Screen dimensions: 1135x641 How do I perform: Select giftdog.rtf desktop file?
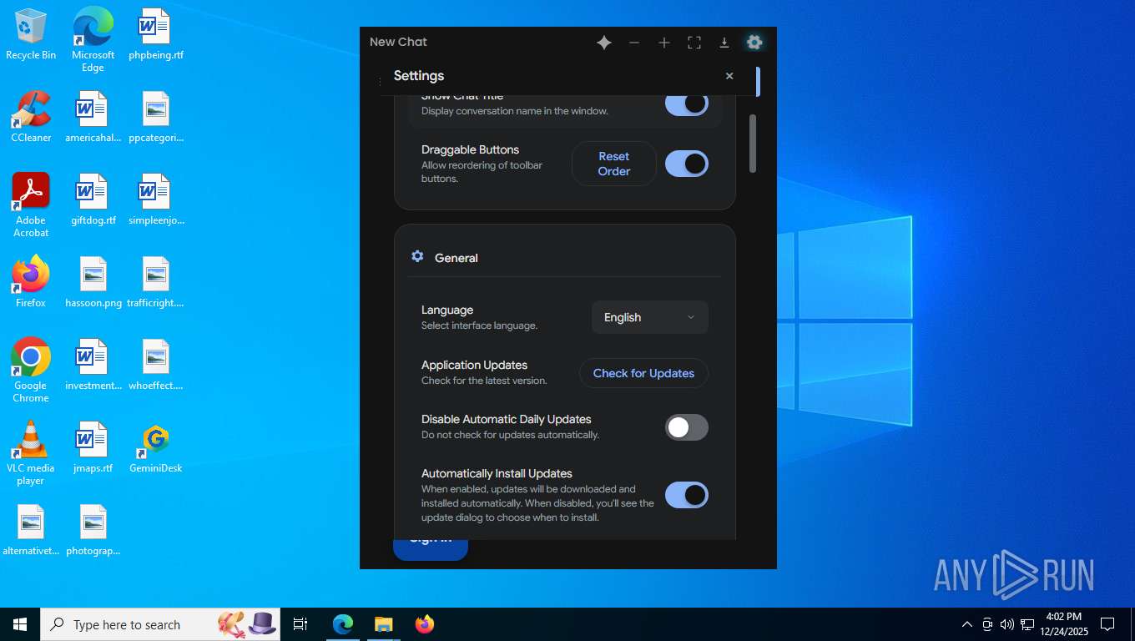(x=93, y=199)
